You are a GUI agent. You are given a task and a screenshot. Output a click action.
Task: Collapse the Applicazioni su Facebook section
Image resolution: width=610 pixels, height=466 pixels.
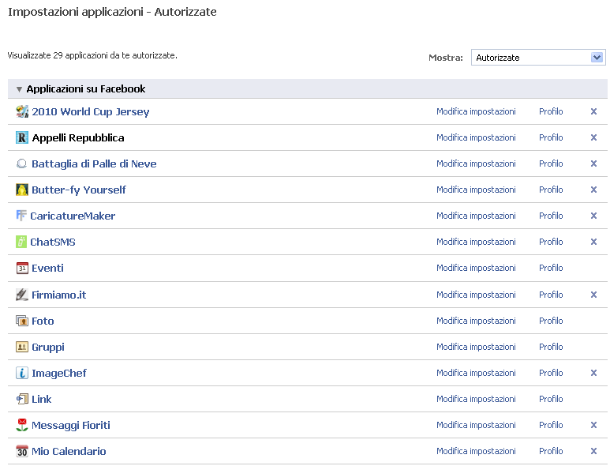point(19,89)
